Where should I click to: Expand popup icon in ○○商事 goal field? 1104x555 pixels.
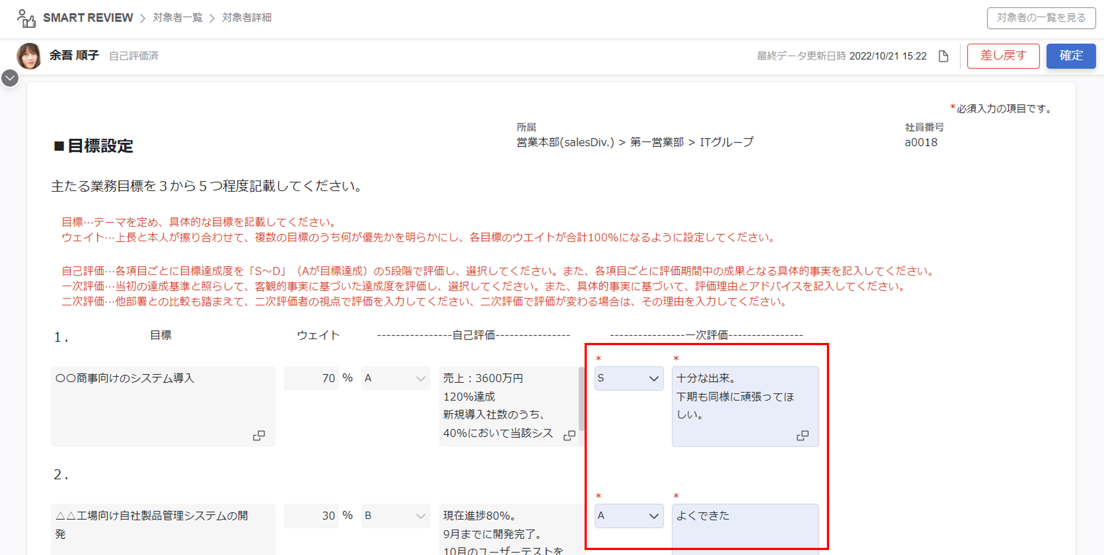[259, 436]
